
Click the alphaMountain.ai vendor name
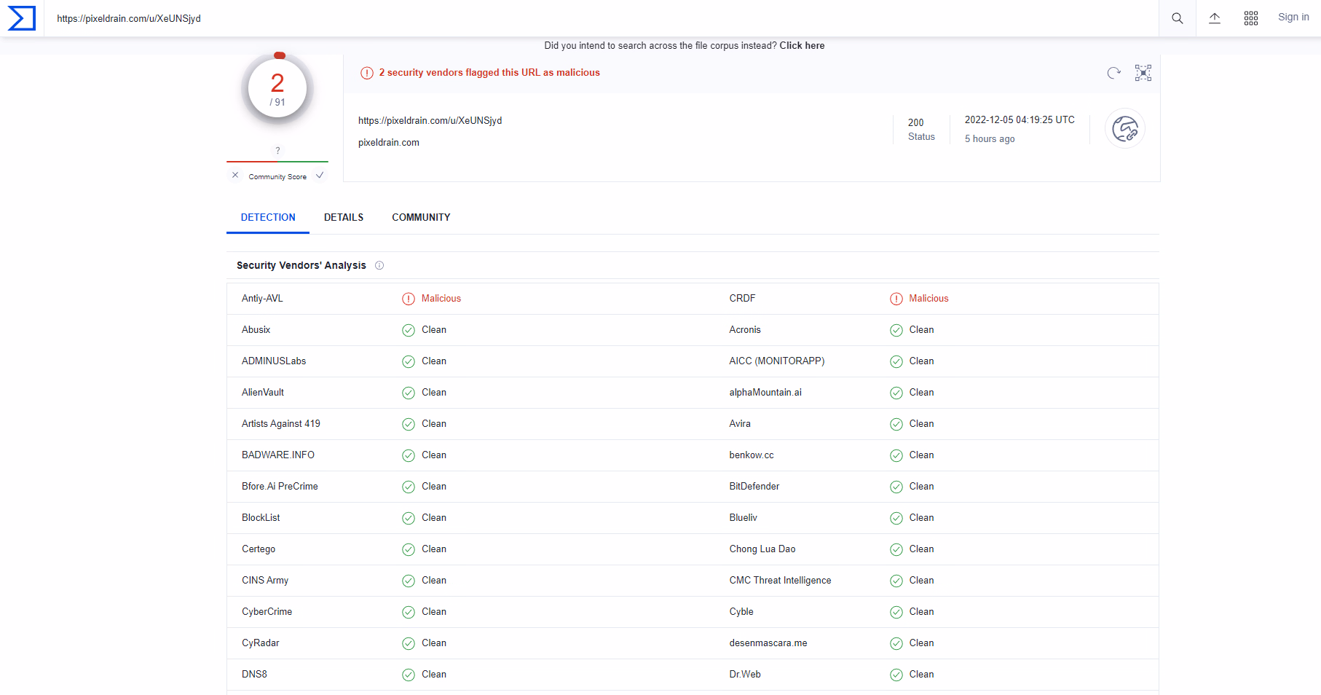[765, 393]
